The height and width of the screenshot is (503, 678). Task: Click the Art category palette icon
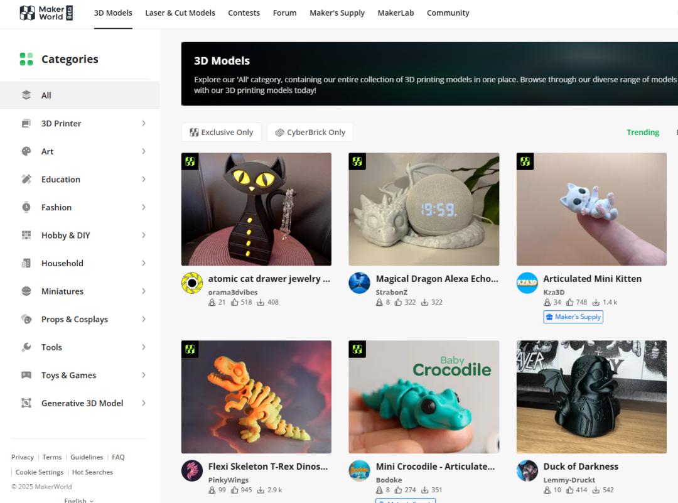tap(26, 151)
